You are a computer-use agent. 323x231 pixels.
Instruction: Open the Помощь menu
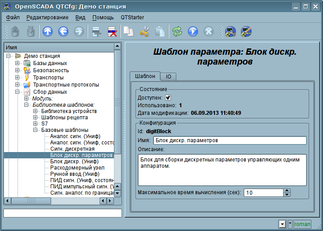click(103, 17)
